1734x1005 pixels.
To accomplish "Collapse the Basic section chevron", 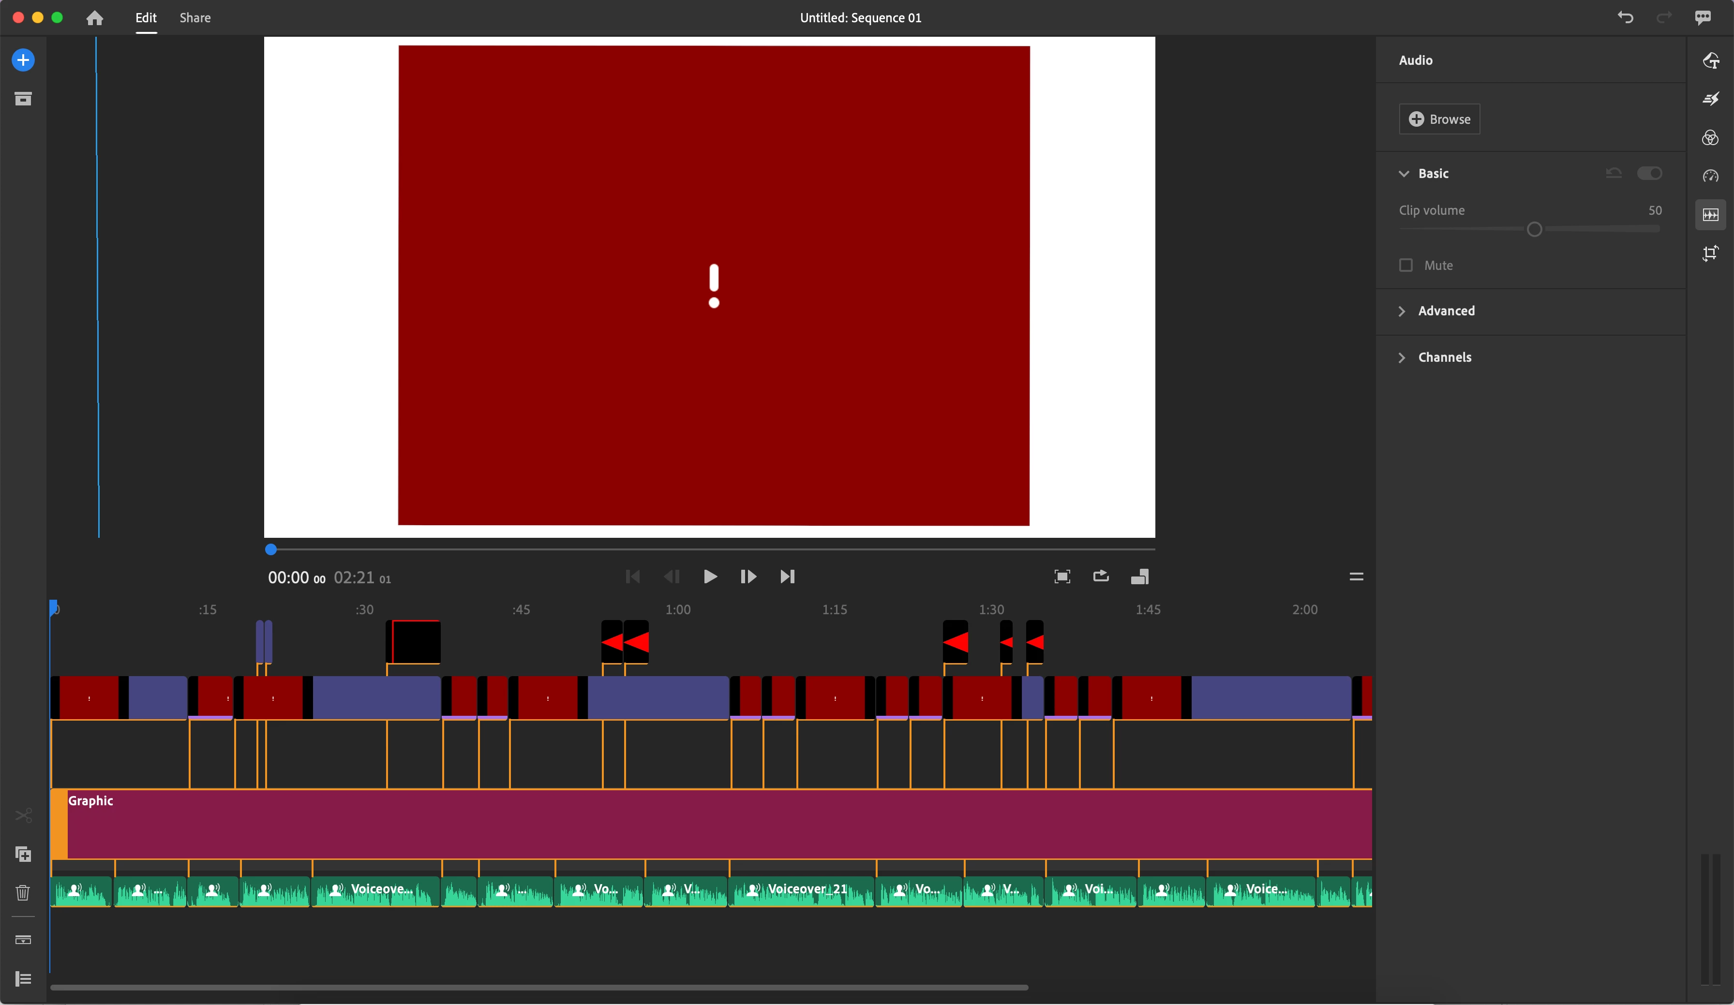I will click(1404, 174).
